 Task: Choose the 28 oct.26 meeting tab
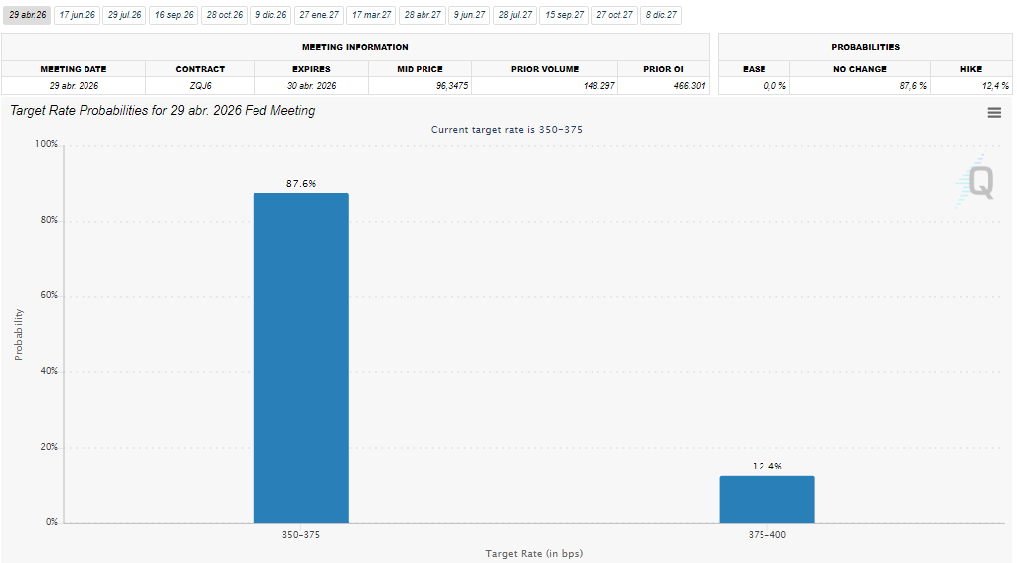coord(224,15)
